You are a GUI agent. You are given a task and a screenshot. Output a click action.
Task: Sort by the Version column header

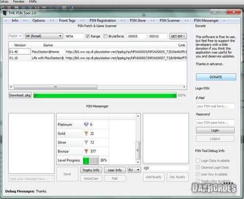pos(20,45)
